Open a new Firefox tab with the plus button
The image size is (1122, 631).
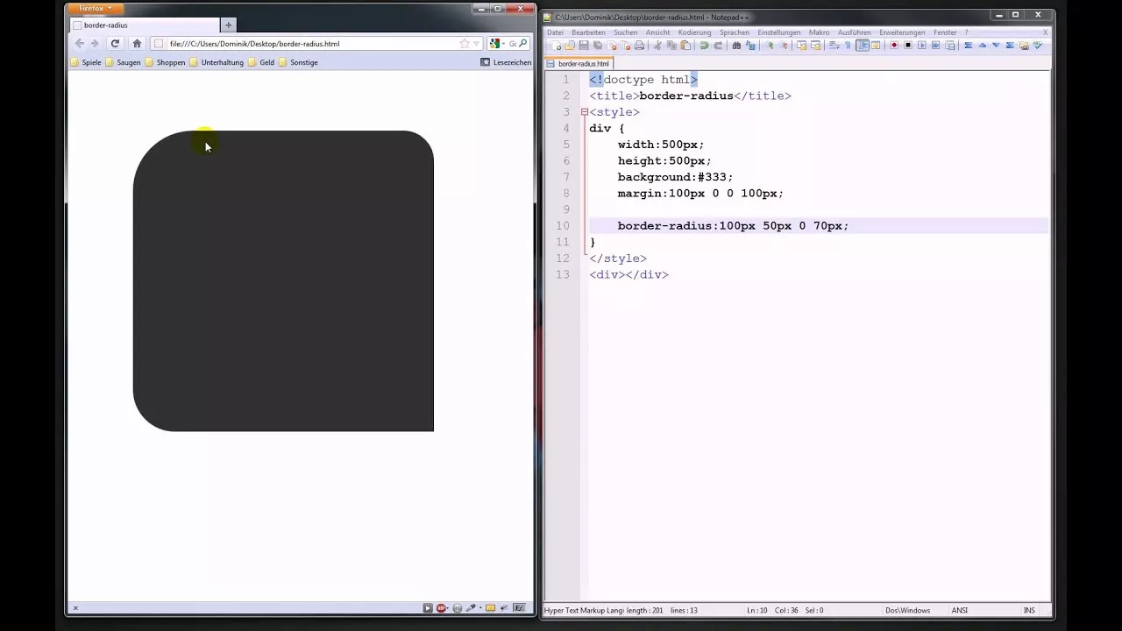click(228, 25)
